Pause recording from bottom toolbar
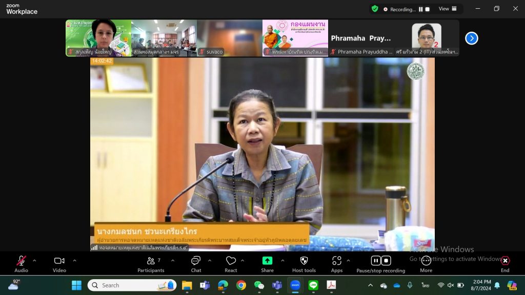This screenshot has height=295, width=525. 376,261
